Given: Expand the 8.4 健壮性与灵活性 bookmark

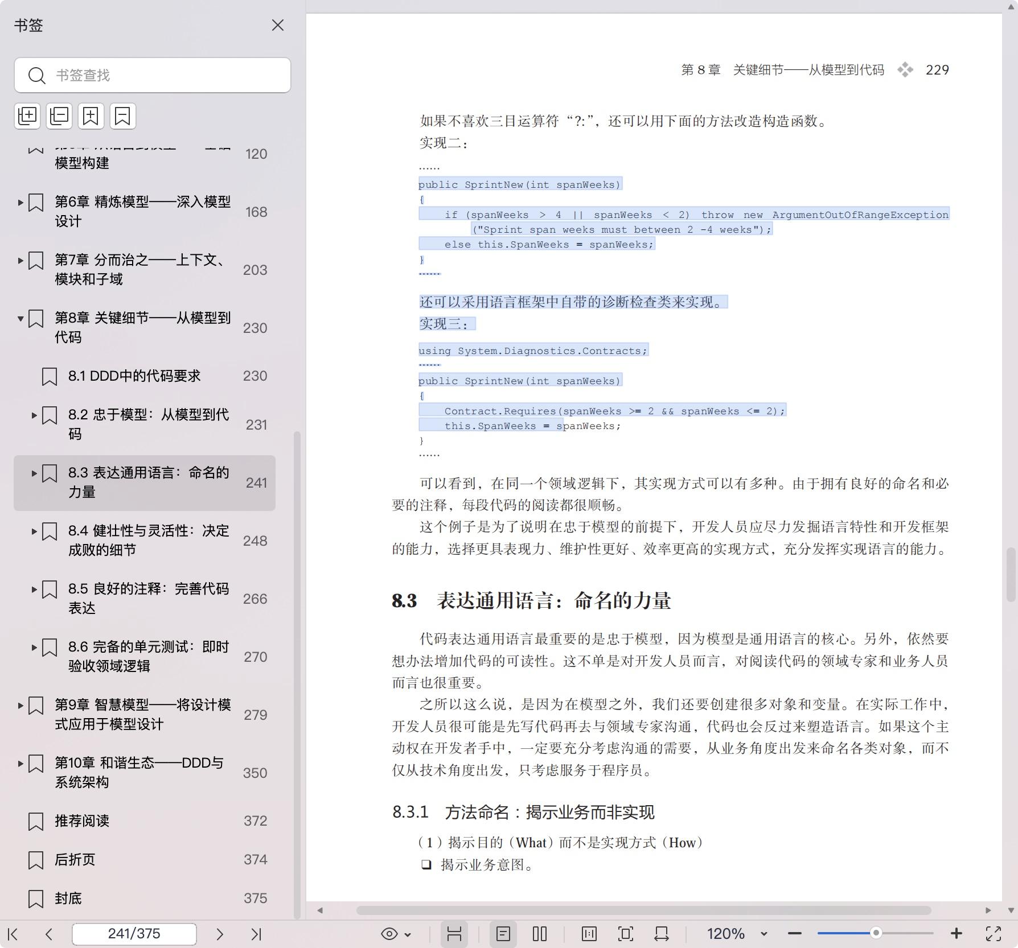Looking at the screenshot, I should 34,531.
